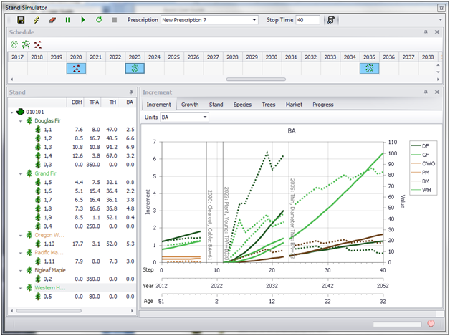The image size is (450, 336).
Task: Select the first green thinning schedule icon
Action: 14,44
